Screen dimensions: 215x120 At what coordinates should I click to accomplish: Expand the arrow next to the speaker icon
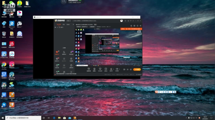[119, 69]
